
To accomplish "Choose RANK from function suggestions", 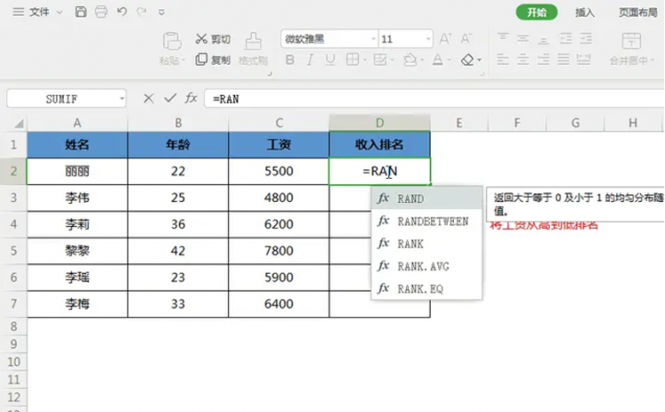I will click(x=426, y=244).
